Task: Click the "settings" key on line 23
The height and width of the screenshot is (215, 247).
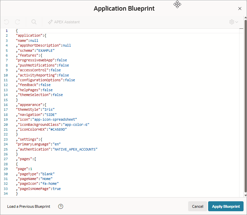Action: [x=28, y=139]
